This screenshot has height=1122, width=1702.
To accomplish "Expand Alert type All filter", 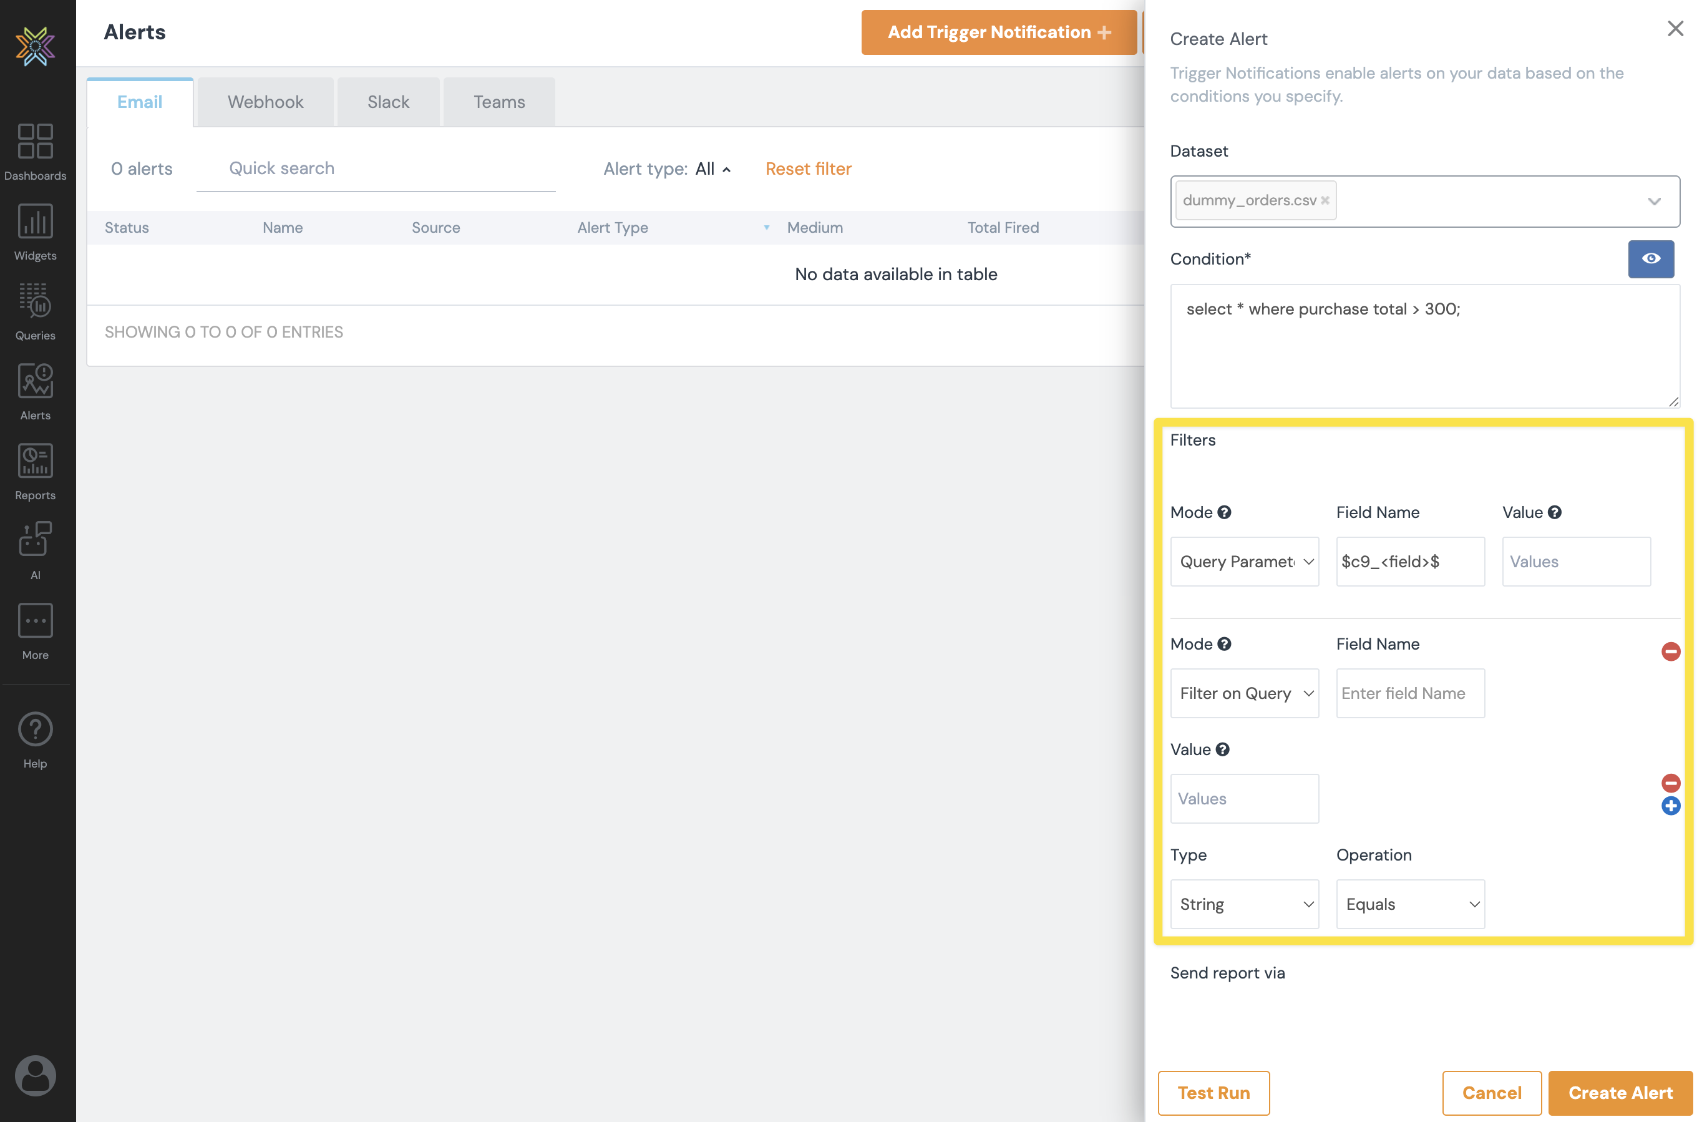I will point(712,169).
